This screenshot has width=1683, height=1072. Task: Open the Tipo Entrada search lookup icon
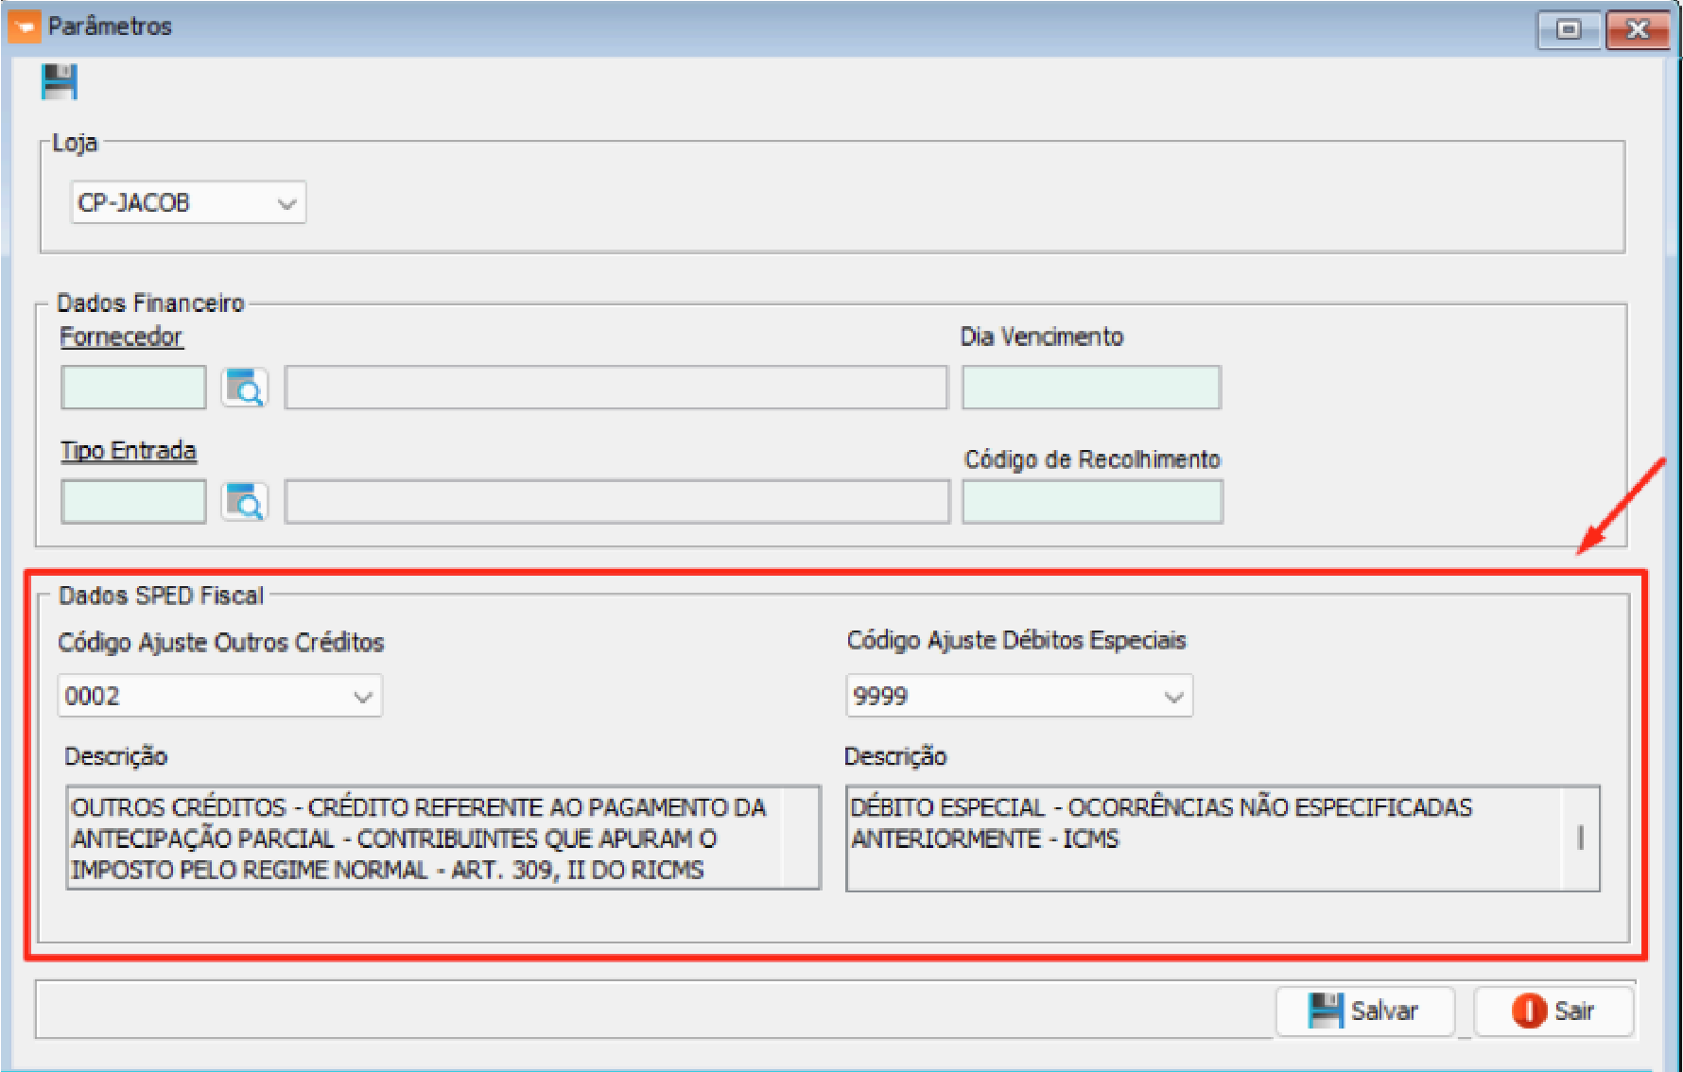pyautogui.click(x=245, y=501)
